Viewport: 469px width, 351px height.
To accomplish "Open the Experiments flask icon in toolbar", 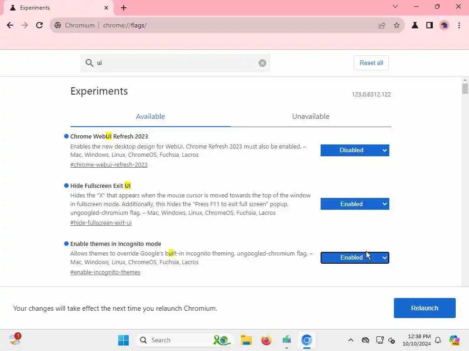I will [x=415, y=26].
